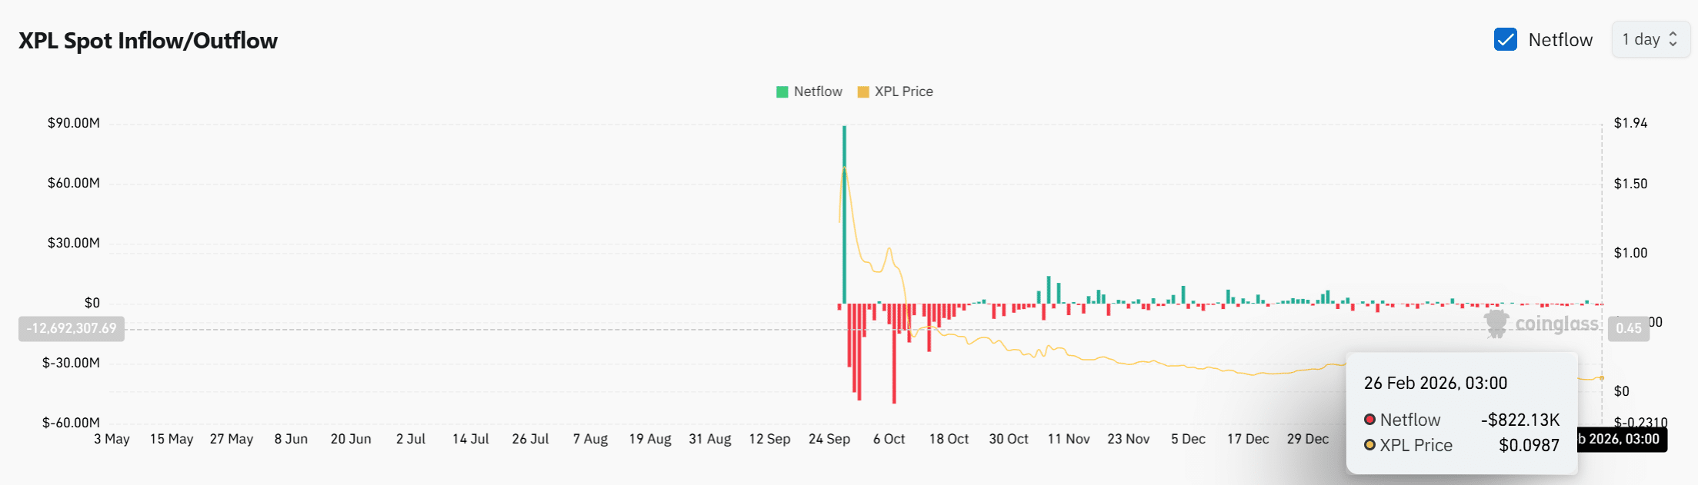1698x485 pixels.
Task: Hide the XPL Price line using the legend
Action: click(904, 91)
